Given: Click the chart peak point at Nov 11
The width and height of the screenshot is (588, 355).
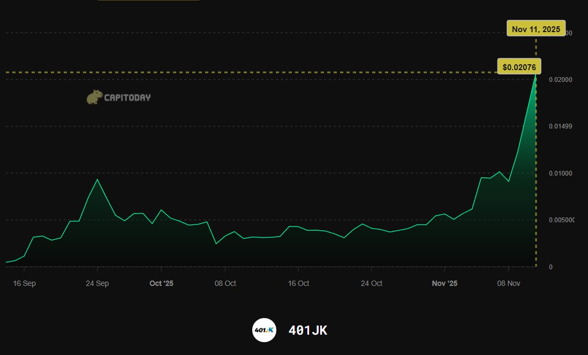Looking at the screenshot, I should tap(536, 73).
